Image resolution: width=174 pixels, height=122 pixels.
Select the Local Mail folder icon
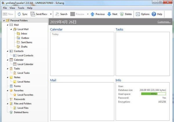click(15, 29)
